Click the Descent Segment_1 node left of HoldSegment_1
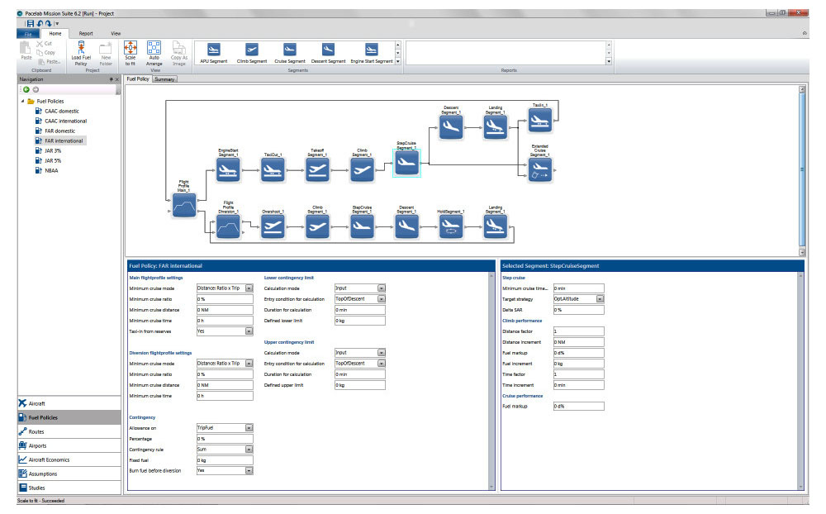The image size is (826, 514). coord(406,226)
